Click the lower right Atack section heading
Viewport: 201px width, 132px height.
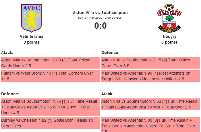[107, 94]
